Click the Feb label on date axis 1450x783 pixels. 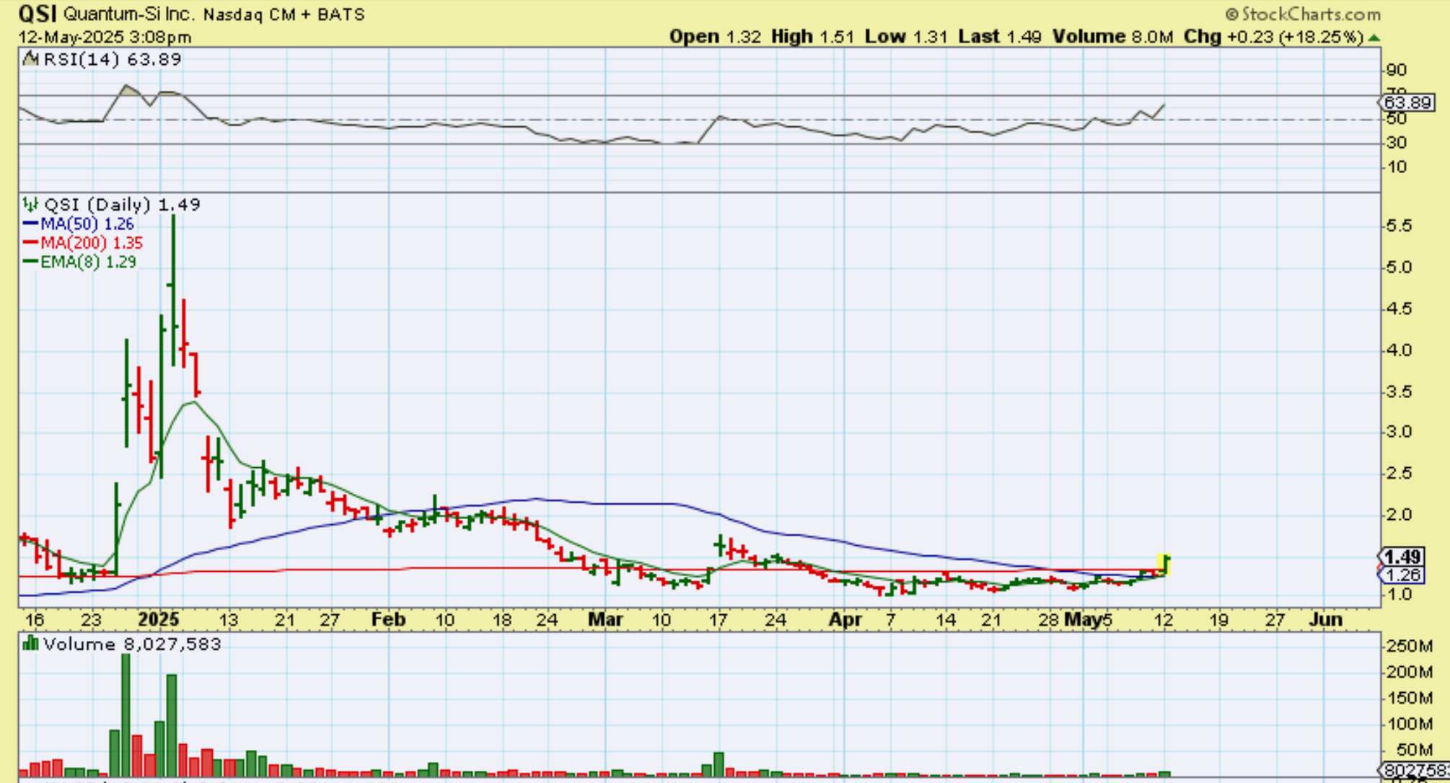tap(388, 619)
